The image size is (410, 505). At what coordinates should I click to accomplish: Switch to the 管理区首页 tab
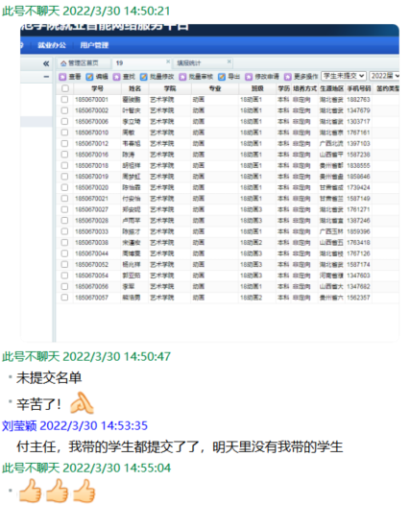pos(80,63)
